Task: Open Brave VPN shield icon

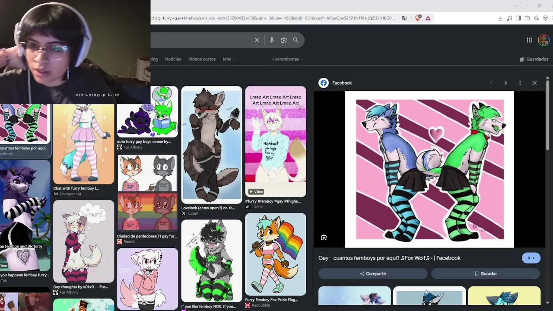Action: tap(546, 18)
